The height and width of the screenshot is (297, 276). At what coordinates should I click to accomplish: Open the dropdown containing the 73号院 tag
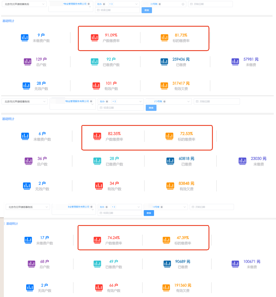tap(189, 102)
